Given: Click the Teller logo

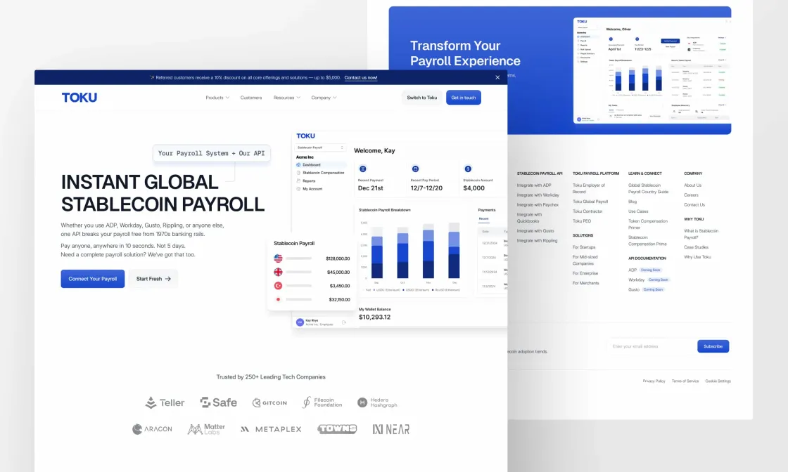Looking at the screenshot, I should pyautogui.click(x=165, y=402).
